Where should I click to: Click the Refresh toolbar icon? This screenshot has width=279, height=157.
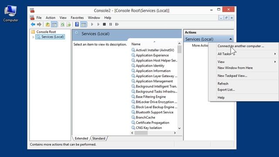(62, 24)
